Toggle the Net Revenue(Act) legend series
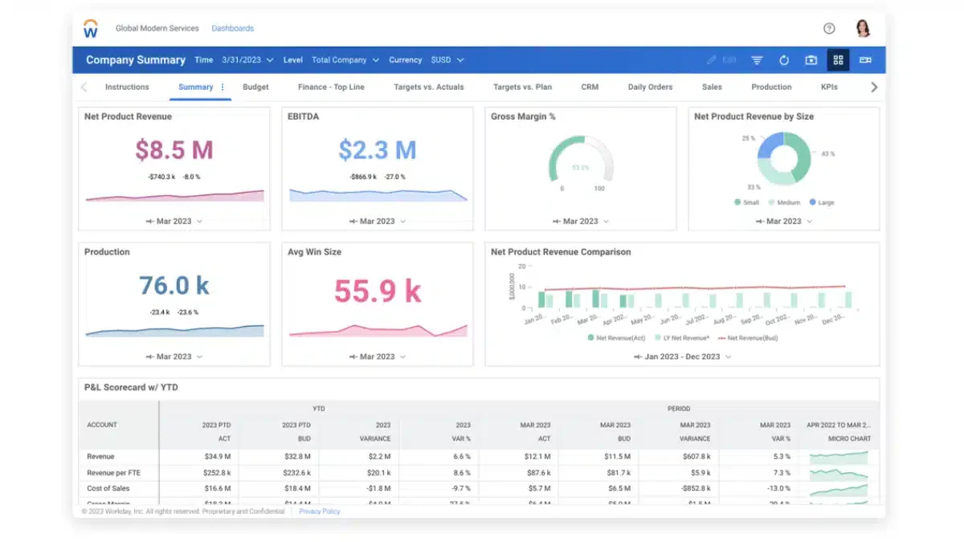The image size is (964, 542). [x=616, y=338]
